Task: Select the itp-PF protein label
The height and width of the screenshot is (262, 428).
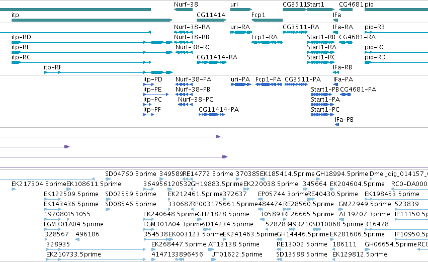Action: pyautogui.click(x=152, y=110)
